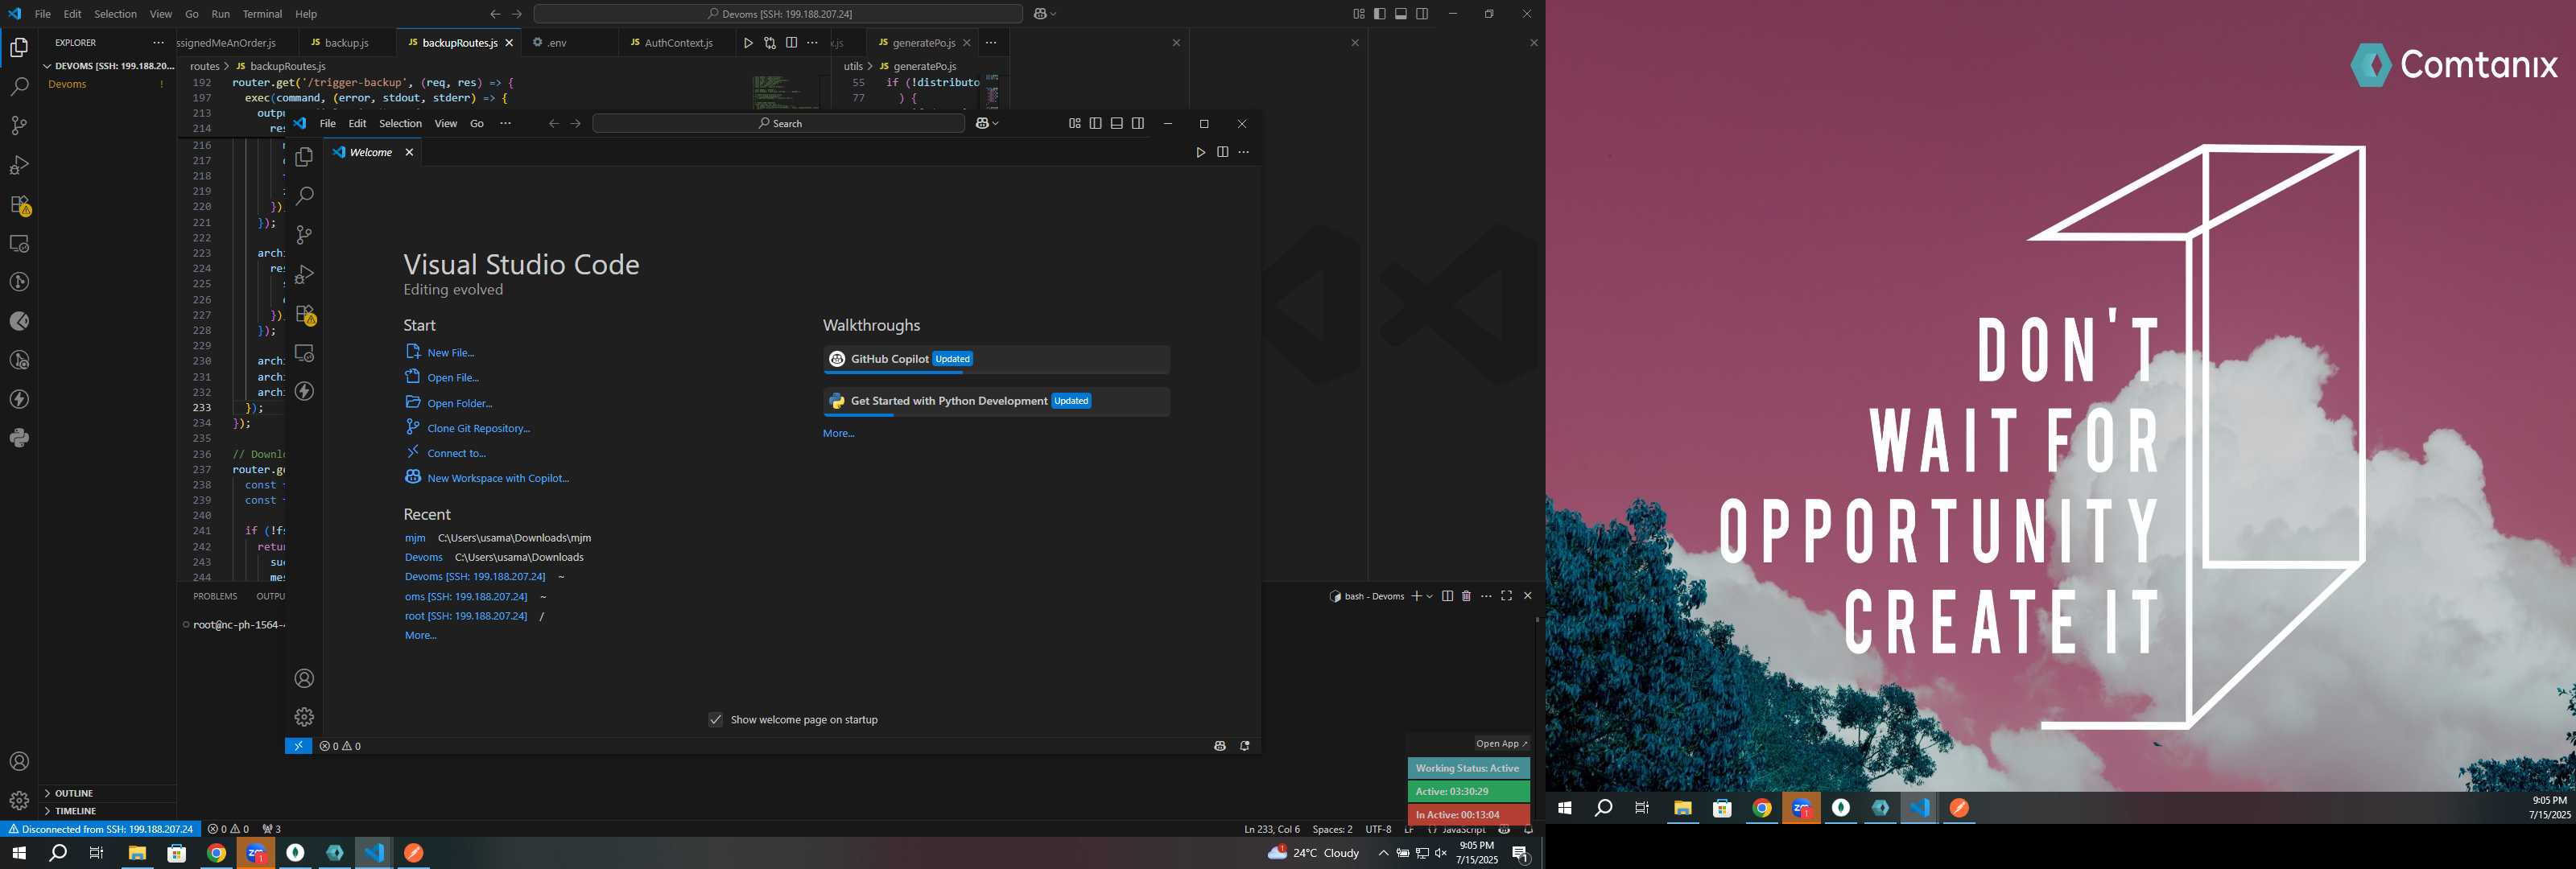Click Connect to link
2576x869 pixels.
coord(456,453)
